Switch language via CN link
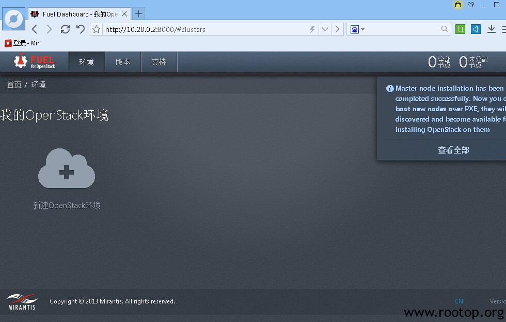This screenshot has width=506, height=322. pyautogui.click(x=458, y=301)
